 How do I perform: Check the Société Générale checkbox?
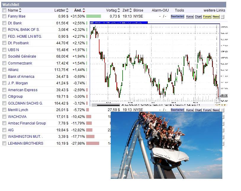[4, 56]
